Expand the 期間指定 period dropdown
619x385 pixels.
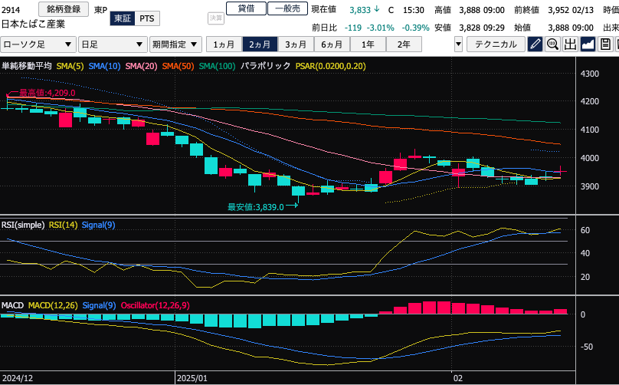tap(175, 44)
